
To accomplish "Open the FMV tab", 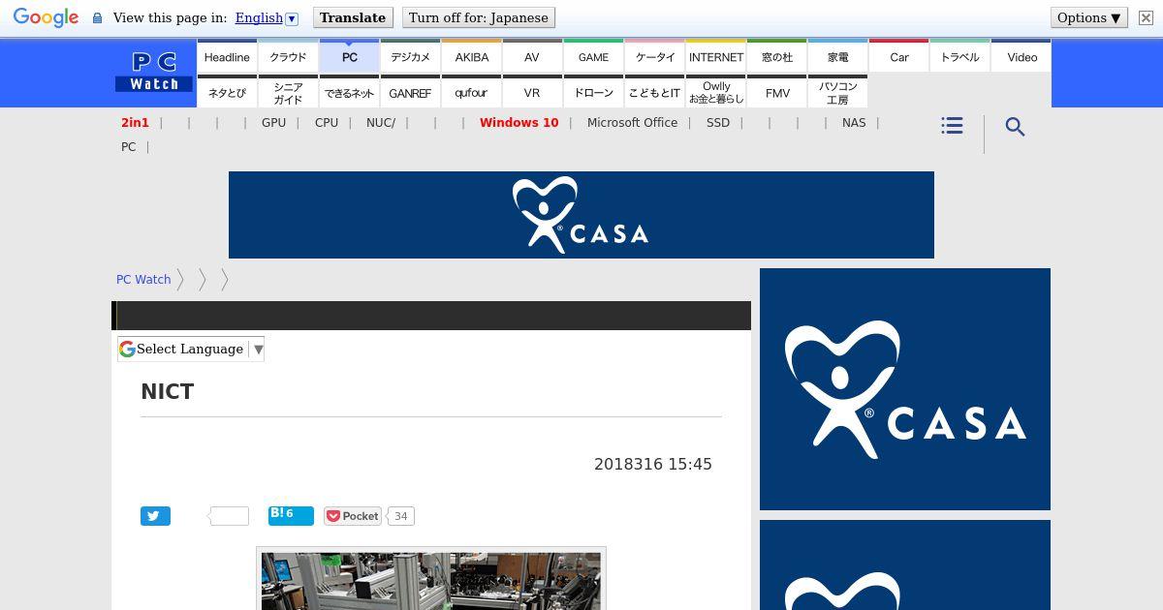I will pyautogui.click(x=777, y=93).
